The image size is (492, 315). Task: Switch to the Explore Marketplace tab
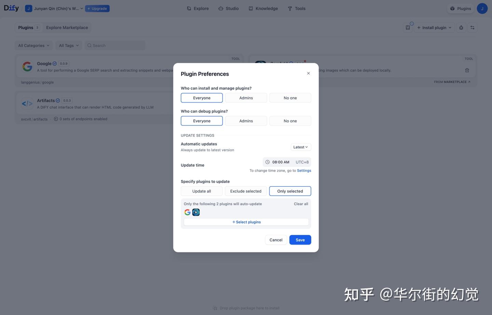(x=67, y=27)
